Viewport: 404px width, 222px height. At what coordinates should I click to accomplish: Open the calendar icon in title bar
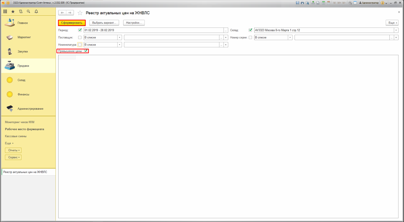point(329,3)
